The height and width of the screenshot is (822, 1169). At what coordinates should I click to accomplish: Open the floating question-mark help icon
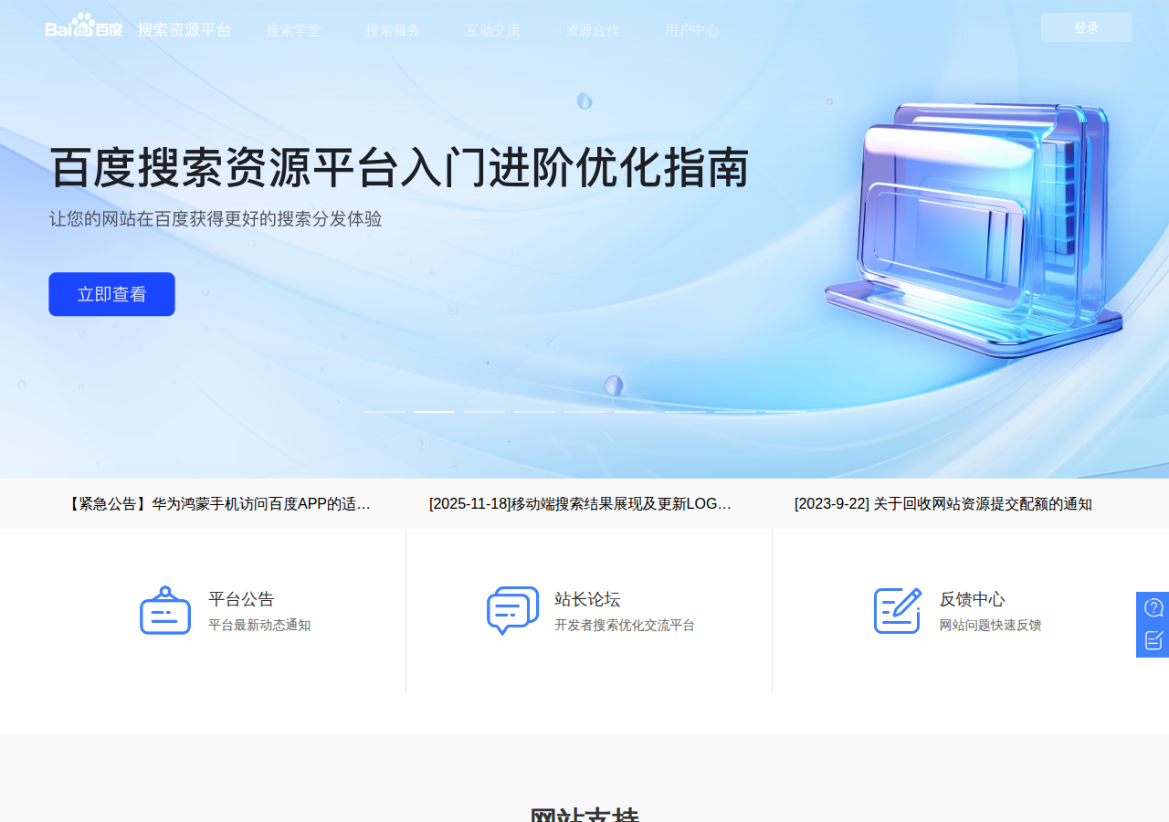1153,607
